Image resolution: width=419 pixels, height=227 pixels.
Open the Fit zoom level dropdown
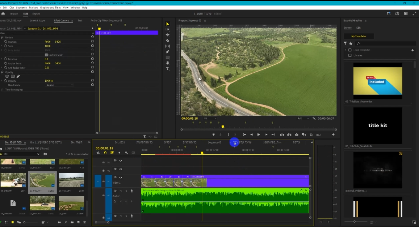pos(210,119)
